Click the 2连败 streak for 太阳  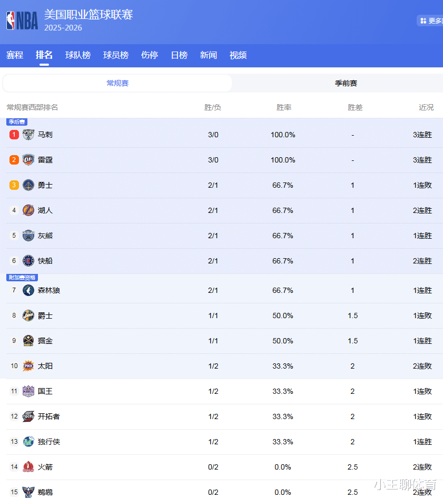[422, 366]
